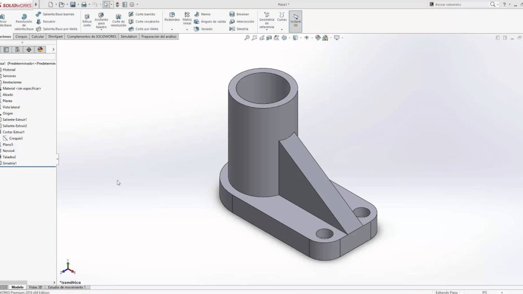Click the Intersección tool
This screenshot has height=294, width=523.
click(242, 22)
